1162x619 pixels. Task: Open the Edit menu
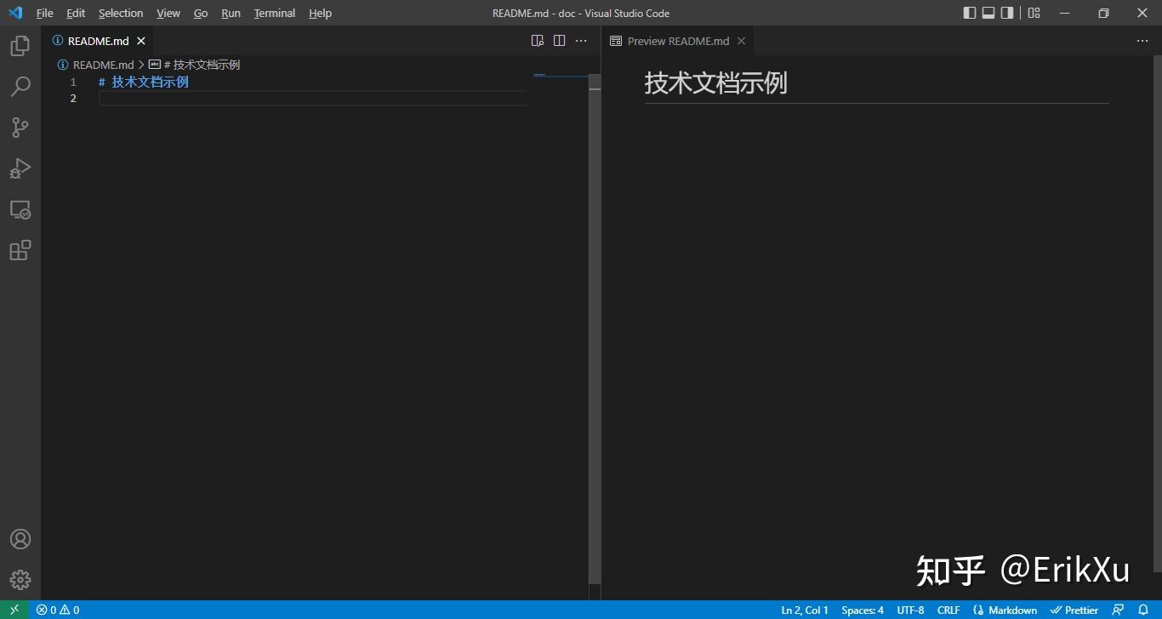click(x=76, y=13)
